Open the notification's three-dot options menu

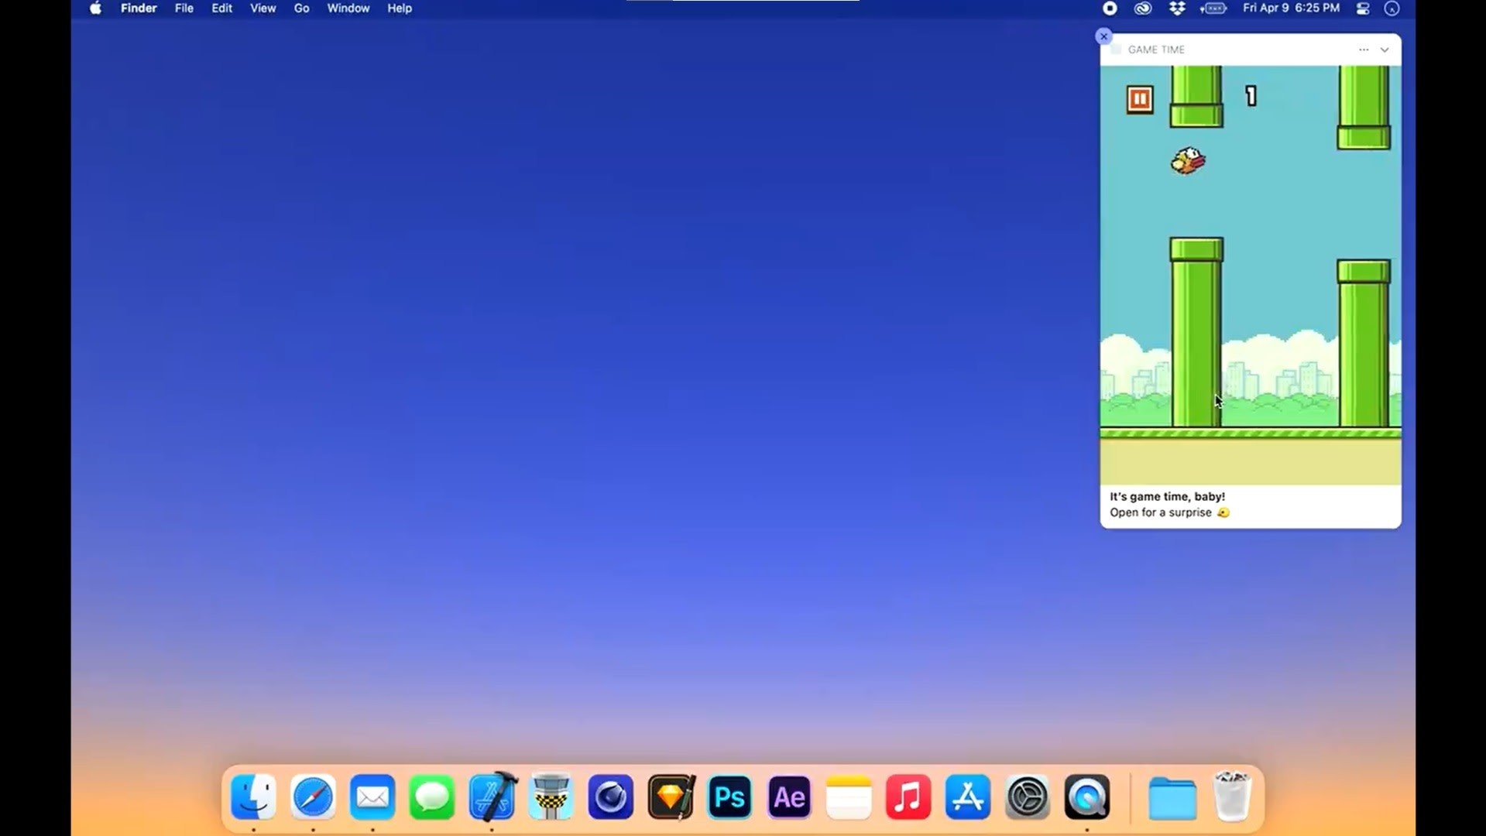point(1364,50)
